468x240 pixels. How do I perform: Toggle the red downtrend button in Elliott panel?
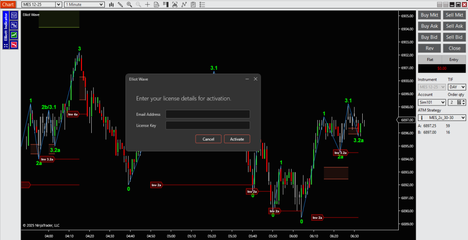click(x=14, y=45)
